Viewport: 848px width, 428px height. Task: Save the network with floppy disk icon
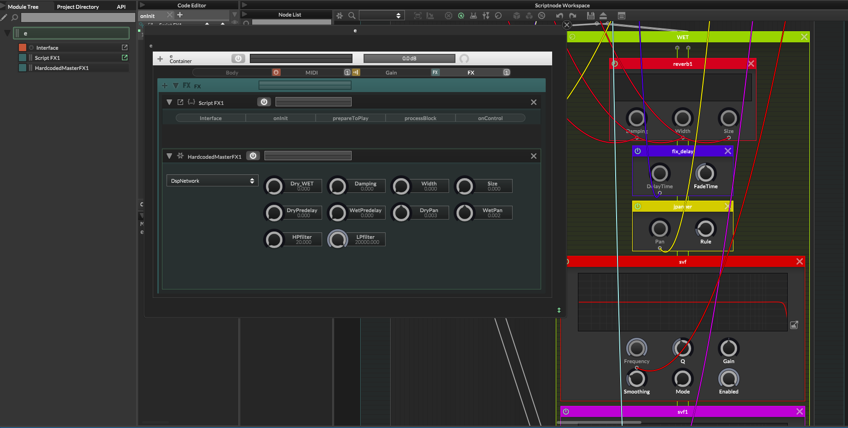point(591,16)
